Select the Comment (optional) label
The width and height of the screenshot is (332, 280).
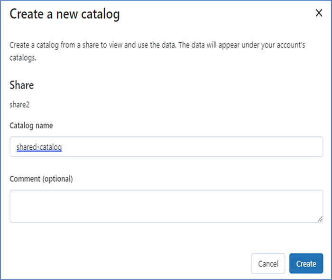[41, 179]
